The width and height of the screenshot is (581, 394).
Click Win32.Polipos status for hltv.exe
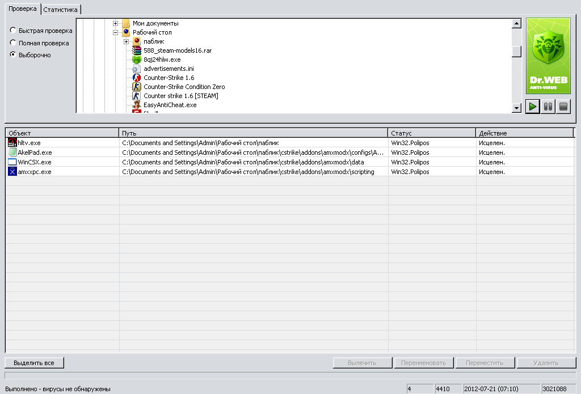(x=410, y=143)
